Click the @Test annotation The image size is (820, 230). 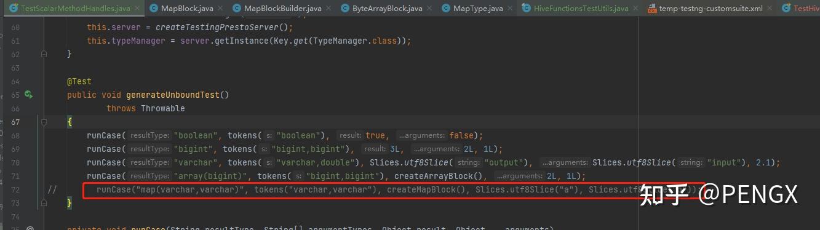79,81
